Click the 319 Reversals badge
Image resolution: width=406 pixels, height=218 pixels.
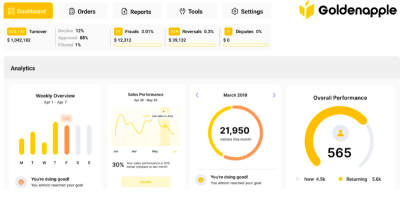click(x=174, y=31)
